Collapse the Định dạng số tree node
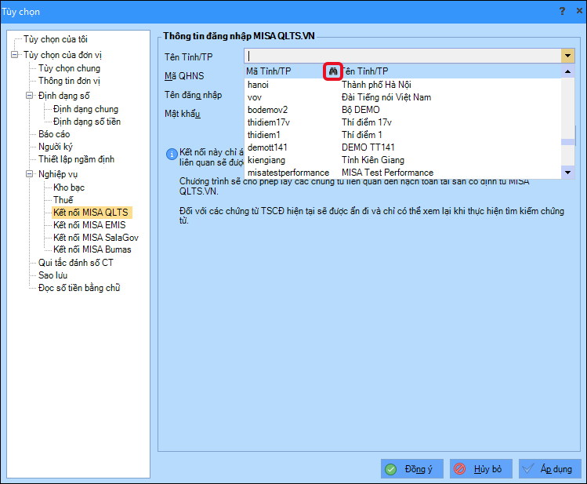This screenshot has height=484, width=587. [30, 96]
